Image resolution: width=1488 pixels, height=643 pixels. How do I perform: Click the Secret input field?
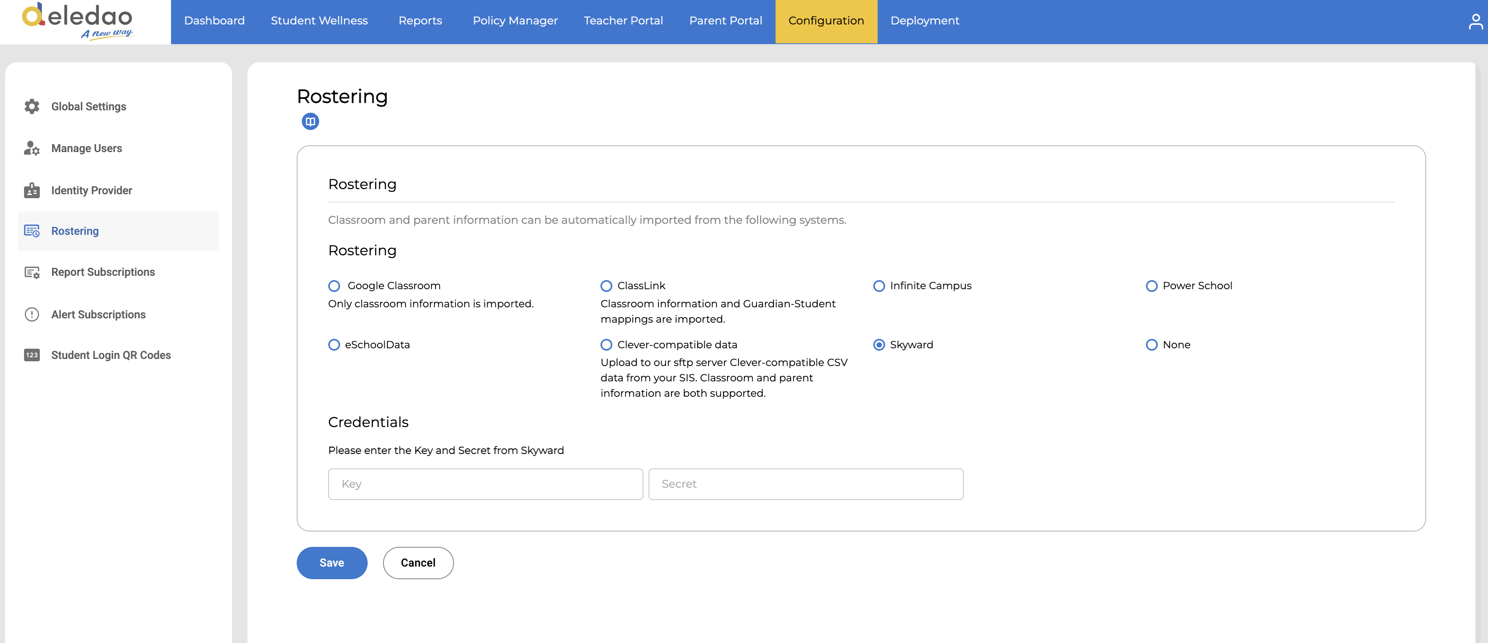tap(805, 484)
